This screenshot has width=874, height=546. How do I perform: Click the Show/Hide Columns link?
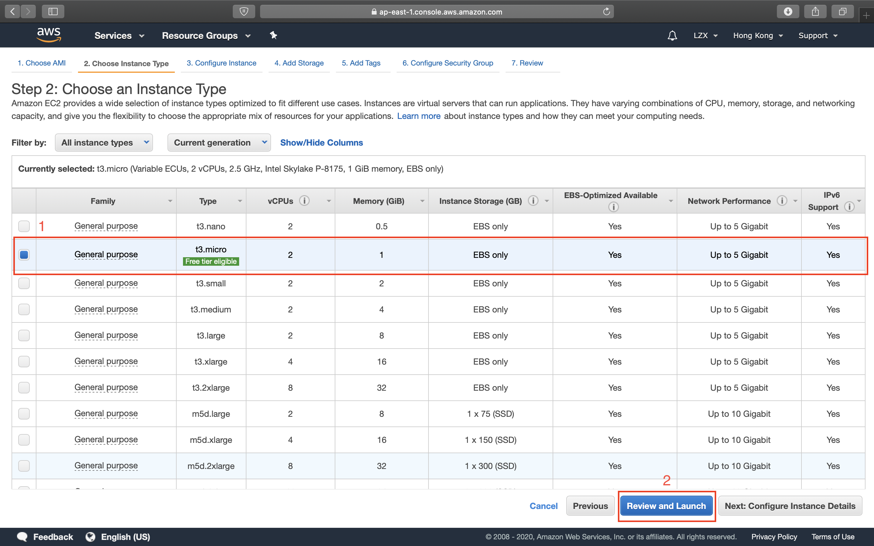click(x=321, y=143)
